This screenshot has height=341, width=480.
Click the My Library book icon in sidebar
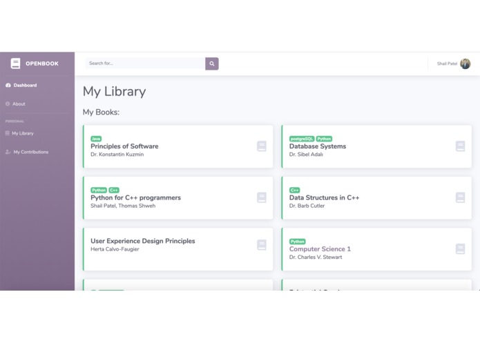8,133
